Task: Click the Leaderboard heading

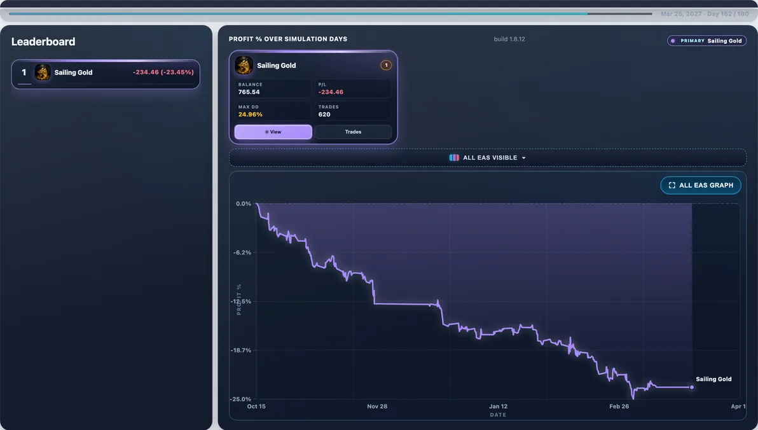Action: coord(43,41)
